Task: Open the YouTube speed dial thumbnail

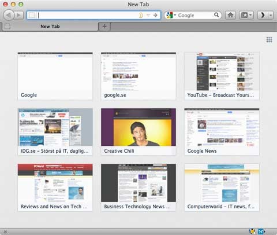Action: pyautogui.click(x=222, y=76)
